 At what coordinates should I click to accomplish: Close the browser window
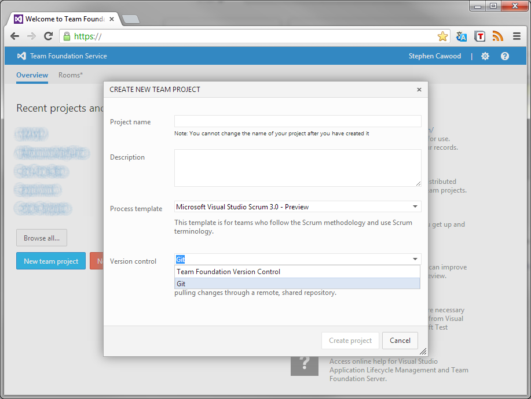(x=515, y=6)
